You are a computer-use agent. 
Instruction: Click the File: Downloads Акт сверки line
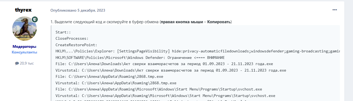(164, 64)
